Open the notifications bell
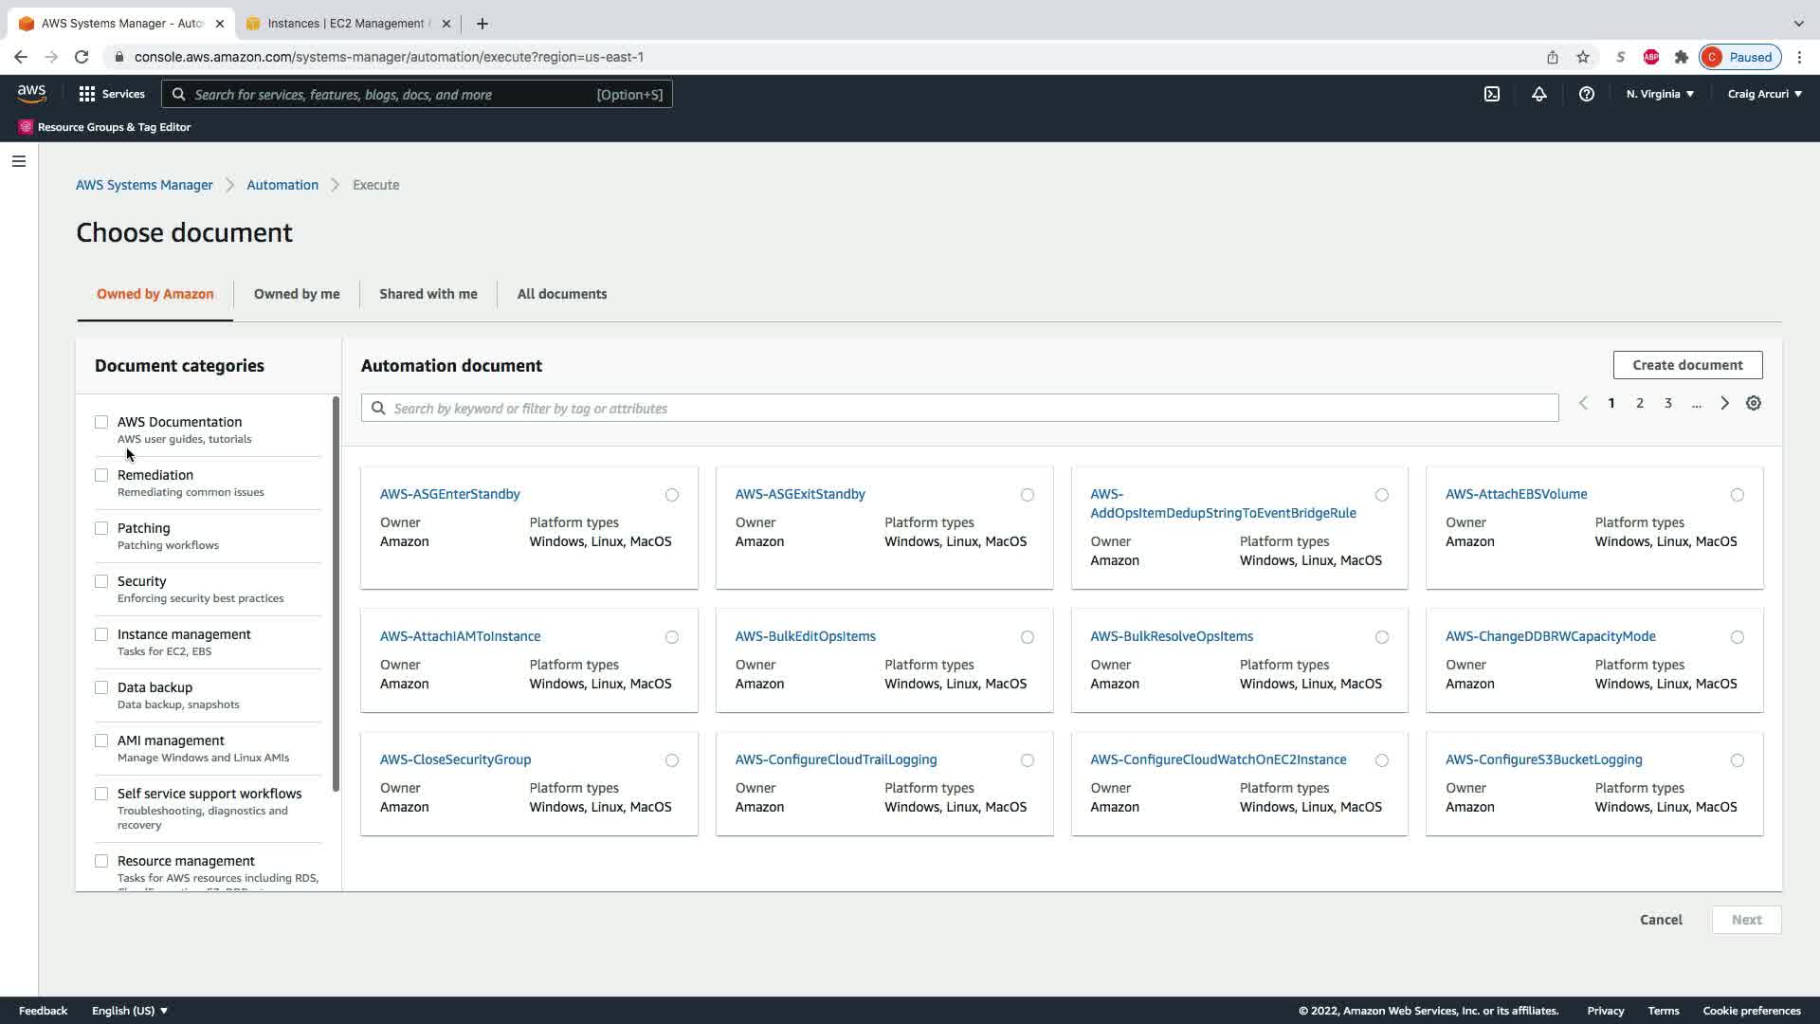The image size is (1820, 1024). [1538, 94]
